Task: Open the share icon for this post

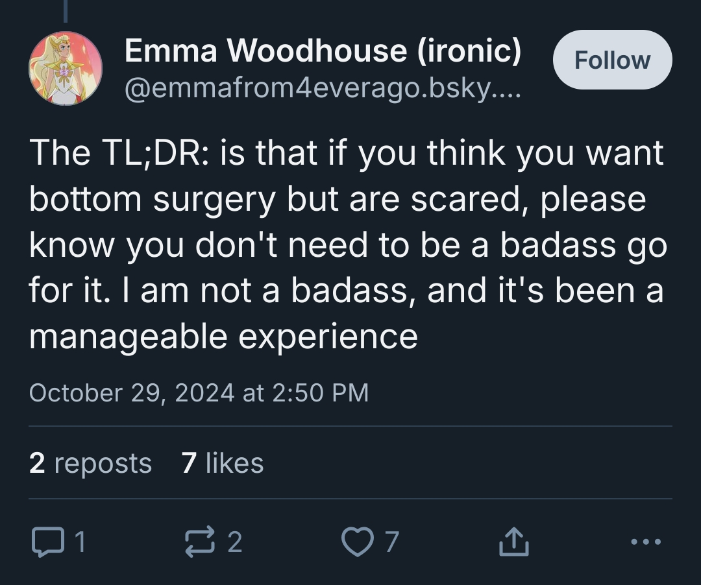Action: (513, 542)
